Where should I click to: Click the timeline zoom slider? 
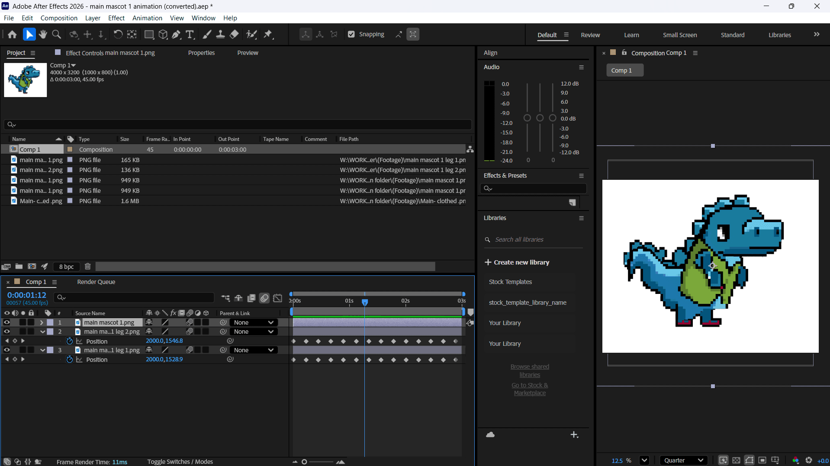pyautogui.click(x=305, y=462)
